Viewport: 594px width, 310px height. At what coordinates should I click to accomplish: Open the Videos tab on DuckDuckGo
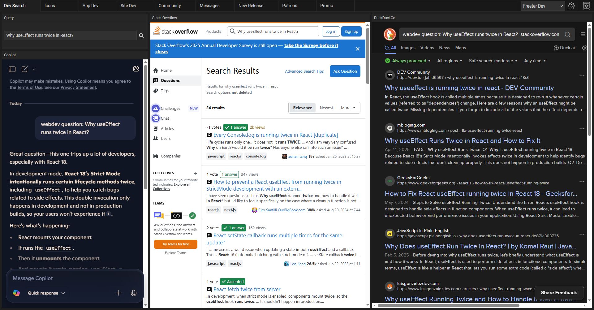coord(427,48)
